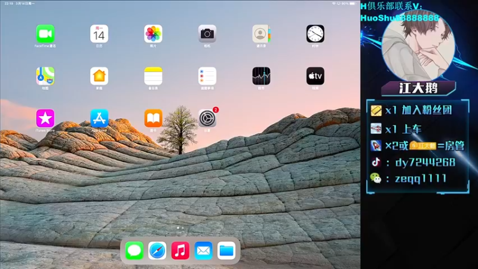478x269 pixels.
Task: Open the Home app
Action: coord(99,76)
